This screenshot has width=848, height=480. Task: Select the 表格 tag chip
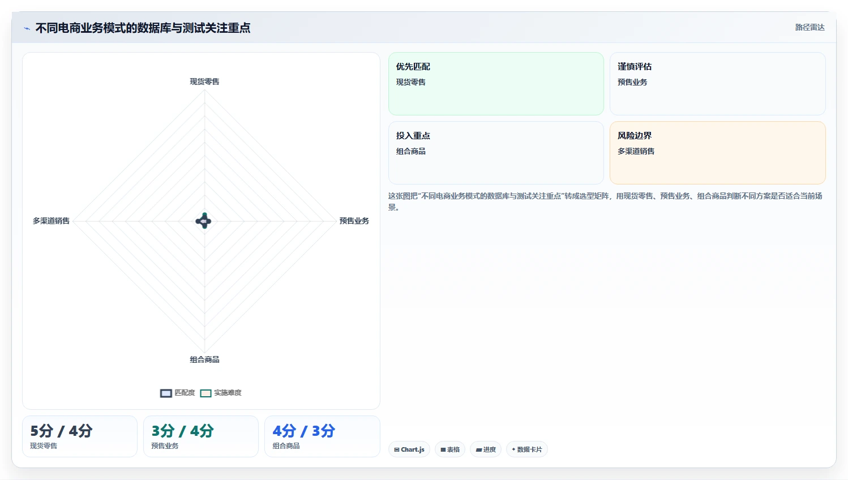(450, 449)
